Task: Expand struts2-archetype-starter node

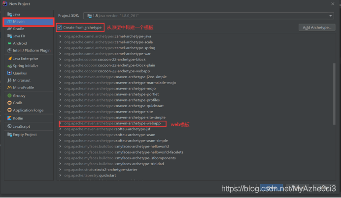Action: [60, 170]
